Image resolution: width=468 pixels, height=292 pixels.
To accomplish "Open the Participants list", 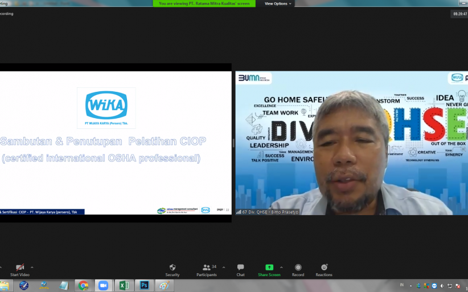I will (207, 270).
